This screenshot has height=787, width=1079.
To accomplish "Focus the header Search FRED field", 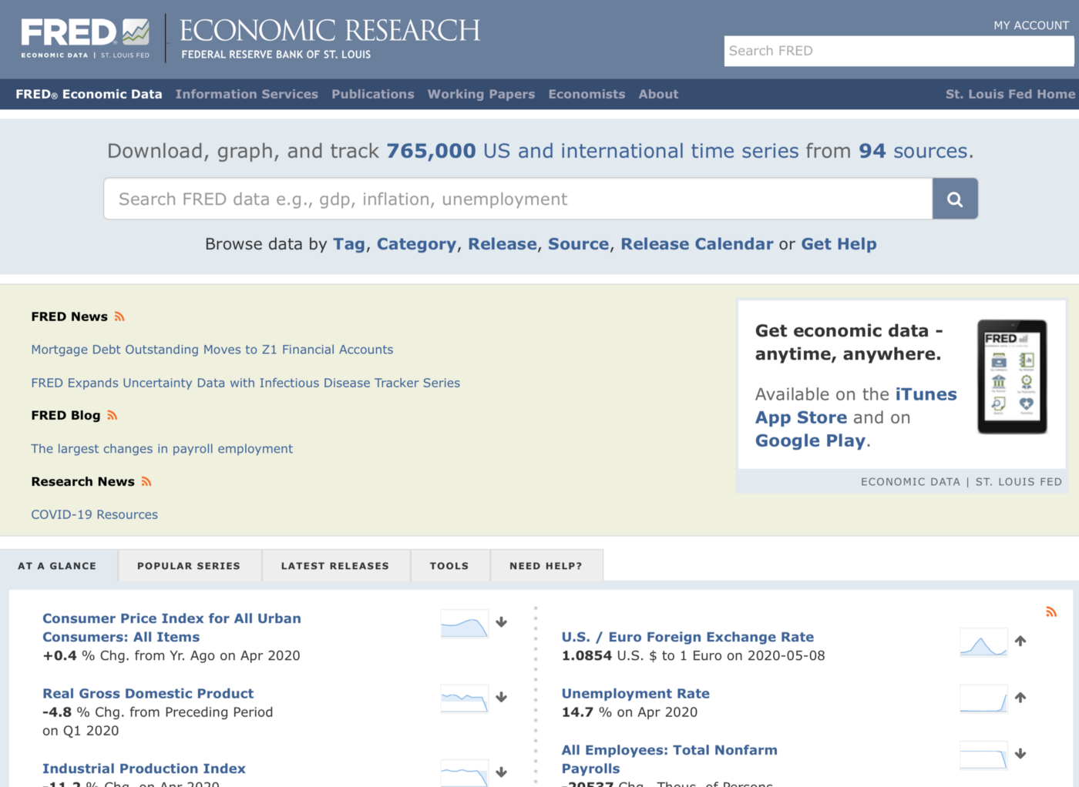I will click(899, 51).
